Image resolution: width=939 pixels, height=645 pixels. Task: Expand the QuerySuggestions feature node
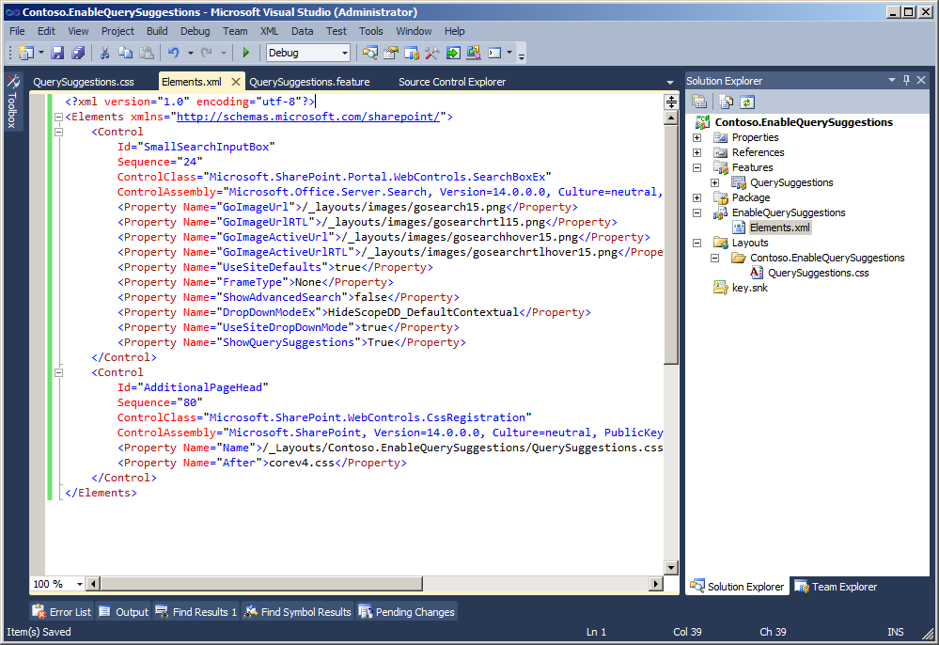coord(715,182)
